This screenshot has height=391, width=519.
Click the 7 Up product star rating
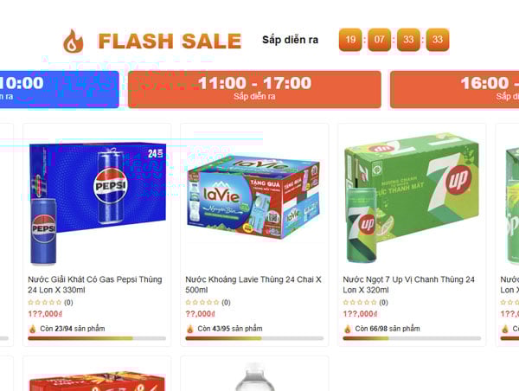click(360, 302)
